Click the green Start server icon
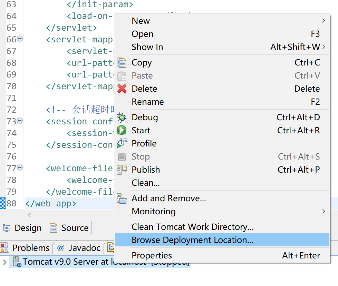The image size is (338, 286). [x=122, y=131]
